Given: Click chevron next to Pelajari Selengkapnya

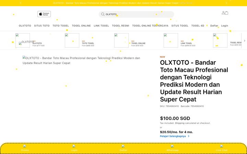Looking at the screenshot, I should point(189,136).
